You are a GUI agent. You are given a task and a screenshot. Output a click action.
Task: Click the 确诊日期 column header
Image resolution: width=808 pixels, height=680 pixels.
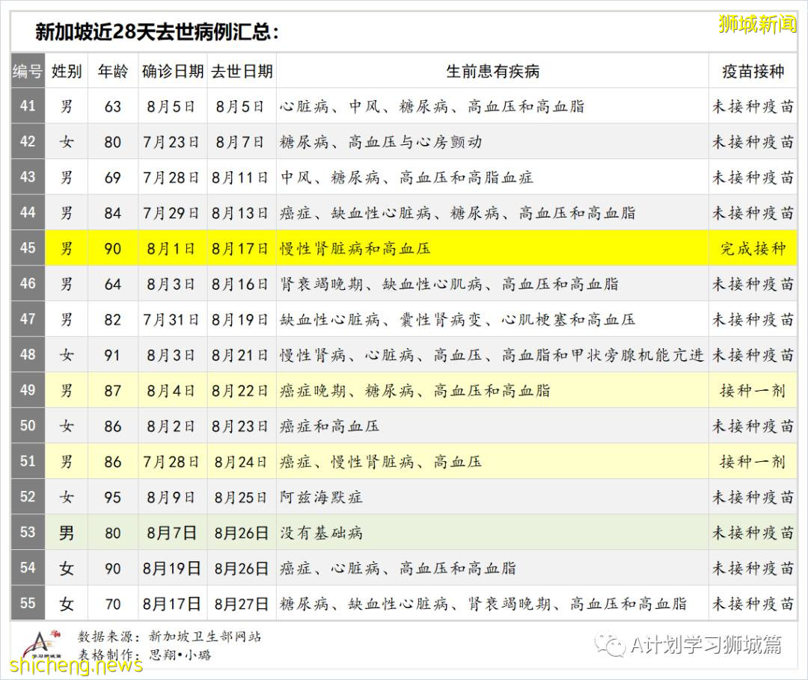[x=171, y=72]
